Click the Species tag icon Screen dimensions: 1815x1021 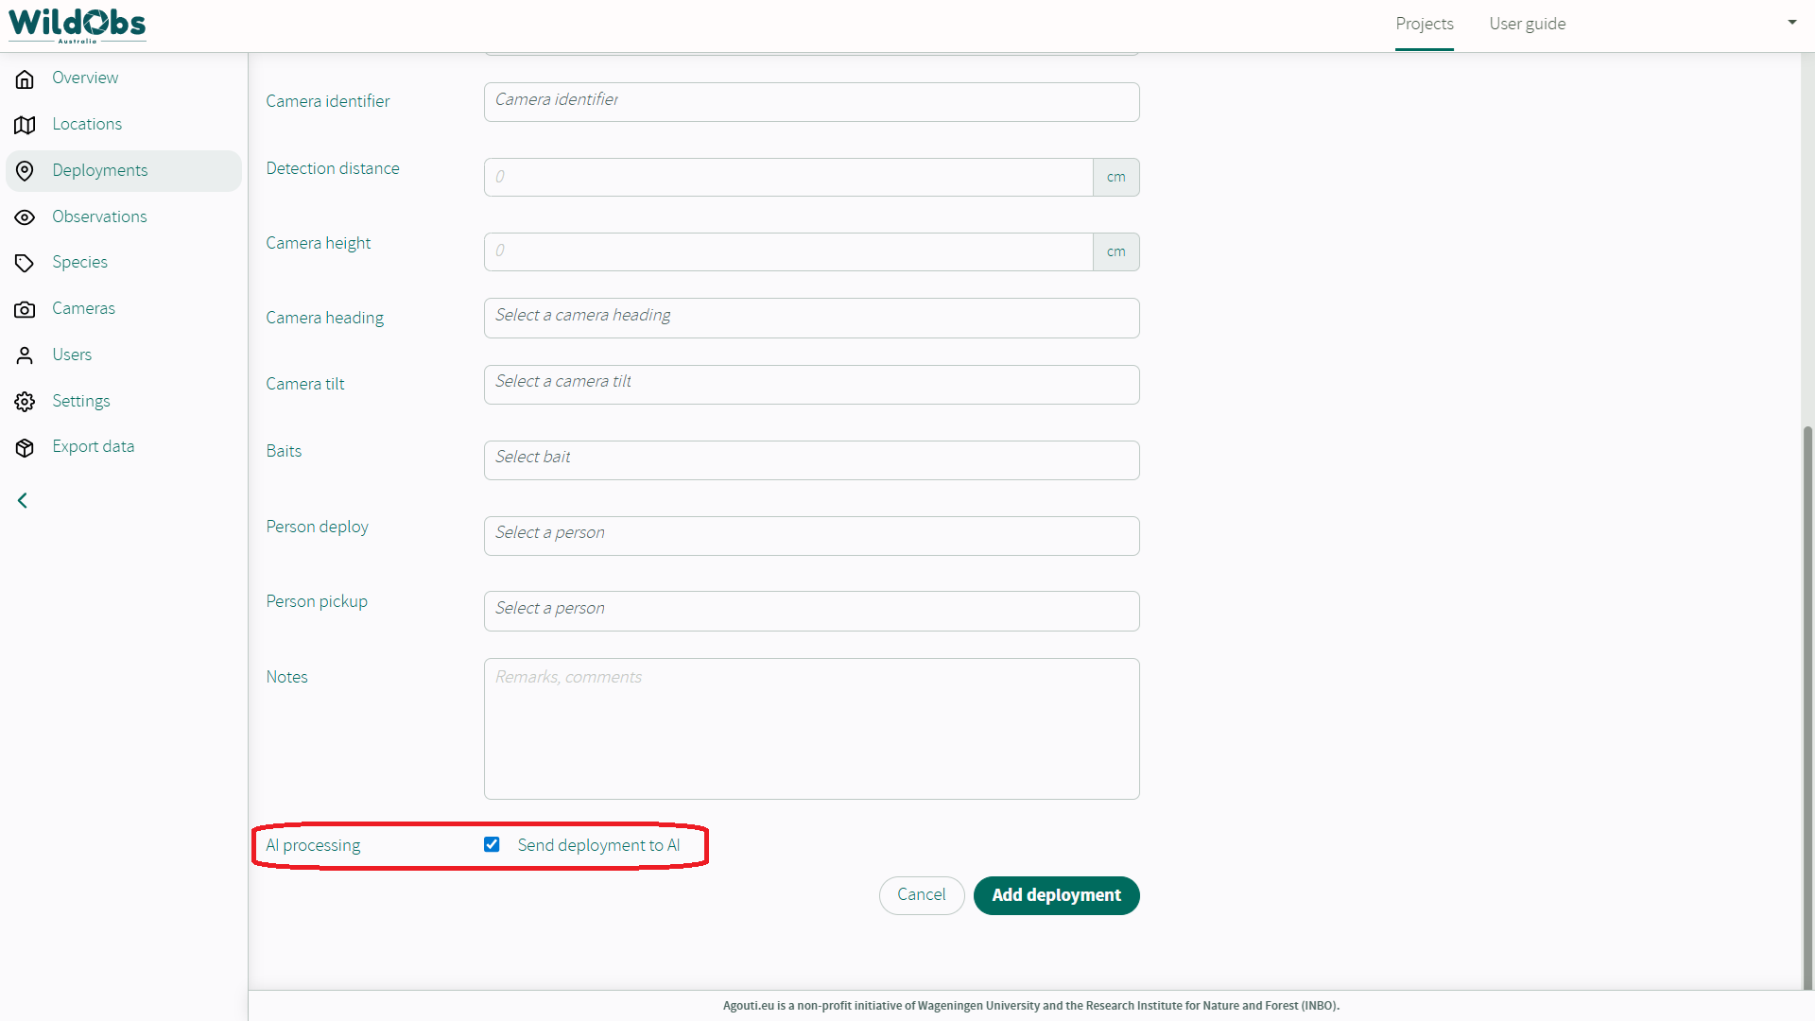26,263
